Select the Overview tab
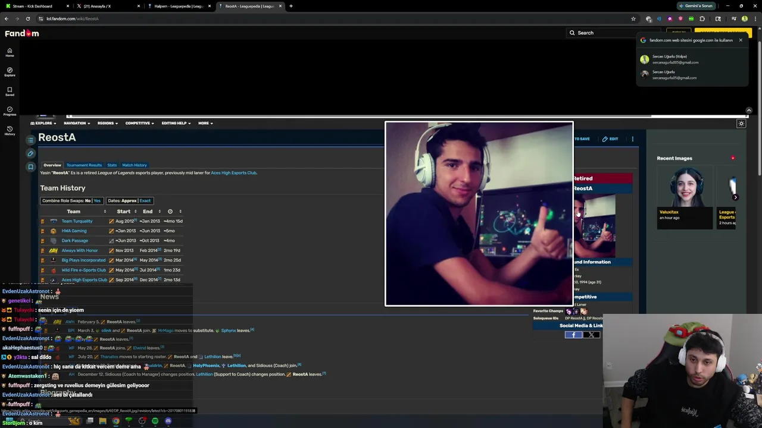This screenshot has width=762, height=428. click(x=52, y=165)
